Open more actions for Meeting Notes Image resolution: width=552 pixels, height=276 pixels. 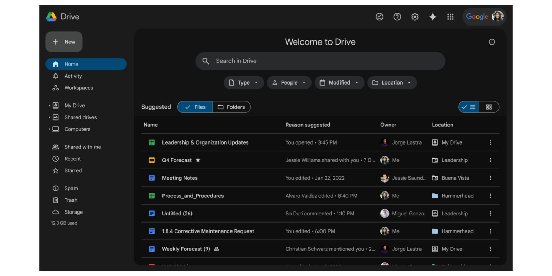[490, 178]
